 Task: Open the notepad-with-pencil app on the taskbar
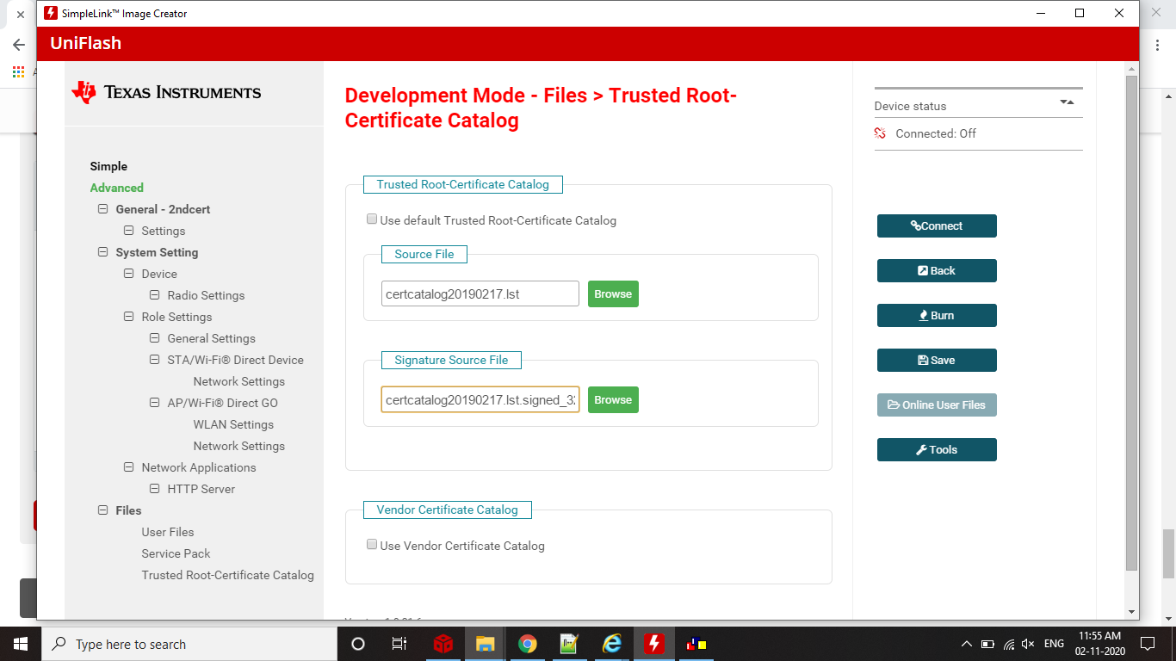point(569,644)
